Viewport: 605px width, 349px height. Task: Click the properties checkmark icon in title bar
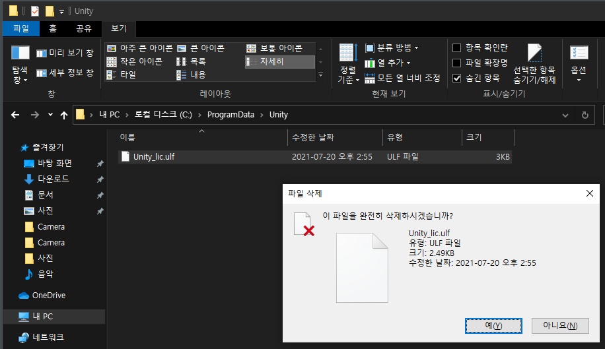pos(35,11)
